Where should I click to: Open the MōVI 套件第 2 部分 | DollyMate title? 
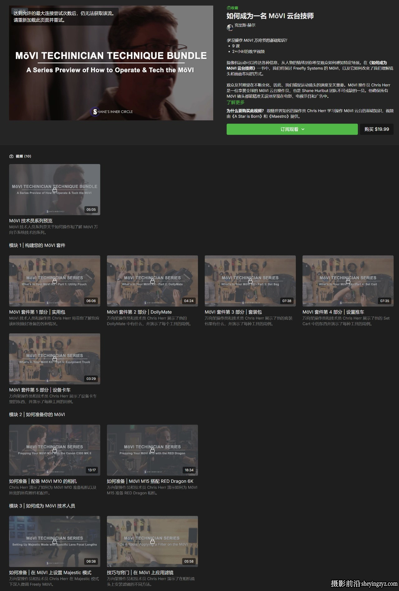point(139,312)
